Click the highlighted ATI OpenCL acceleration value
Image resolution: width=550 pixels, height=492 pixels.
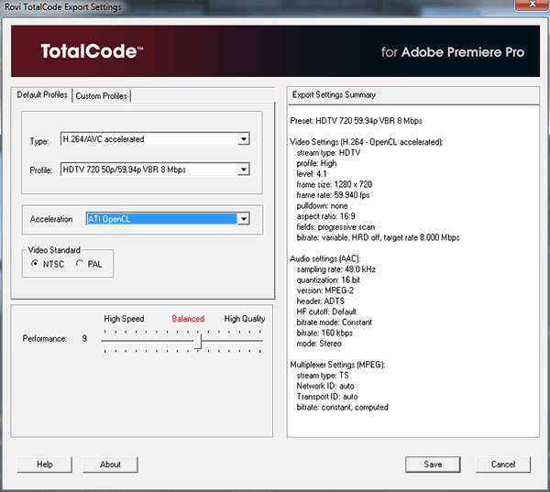click(161, 219)
